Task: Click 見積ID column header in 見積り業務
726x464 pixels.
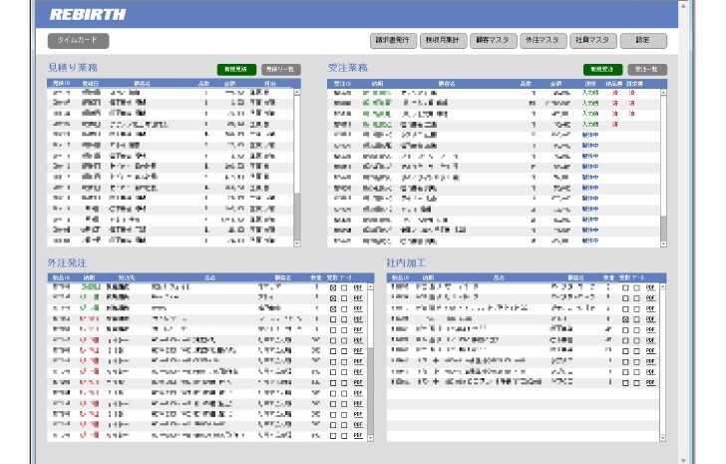Action: (61, 84)
